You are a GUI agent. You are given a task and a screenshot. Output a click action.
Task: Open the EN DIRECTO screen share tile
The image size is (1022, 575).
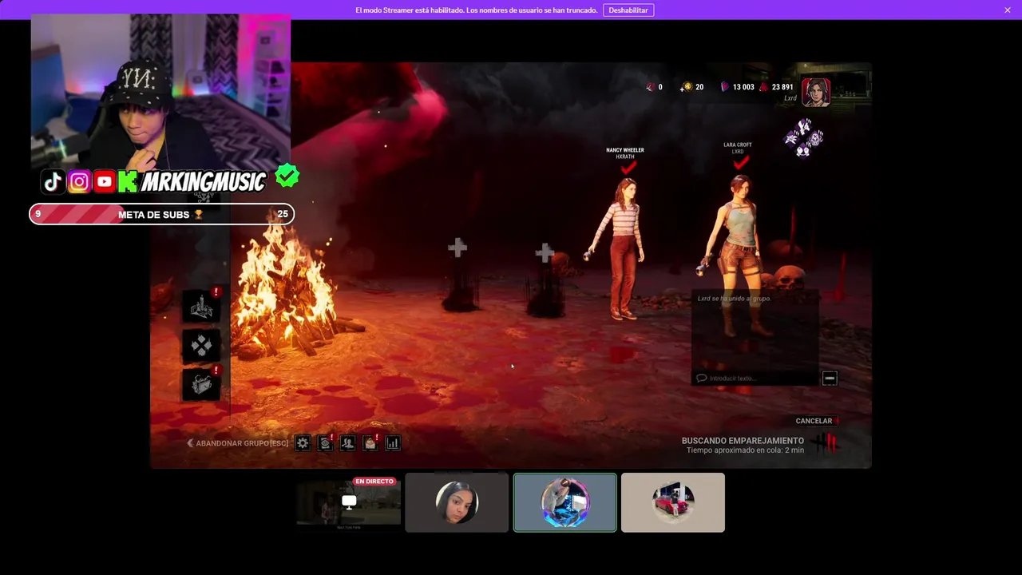pyautogui.click(x=349, y=502)
